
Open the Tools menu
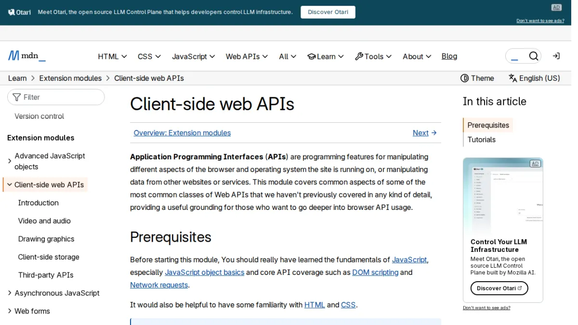(373, 56)
